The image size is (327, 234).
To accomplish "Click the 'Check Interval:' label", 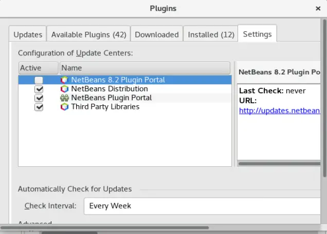I will (50, 206).
